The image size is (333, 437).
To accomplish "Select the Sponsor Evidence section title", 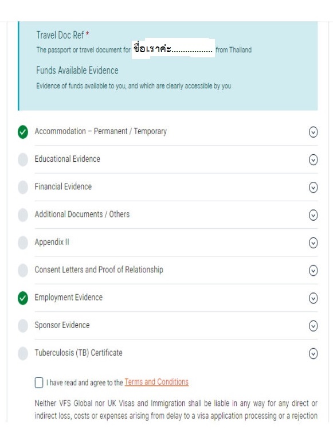I will coord(62,325).
